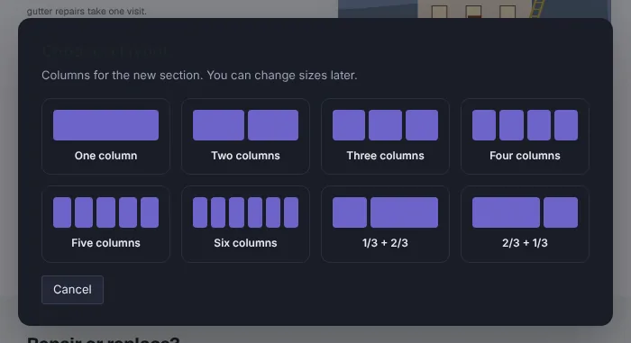Cancel the layout dialog
Screen dimensions: 631x343
click(x=72, y=290)
